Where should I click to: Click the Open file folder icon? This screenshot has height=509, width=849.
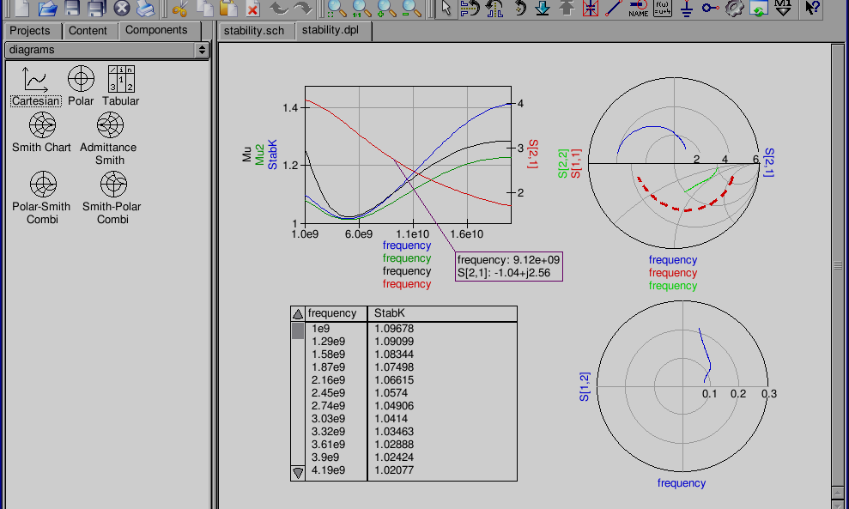(x=47, y=9)
